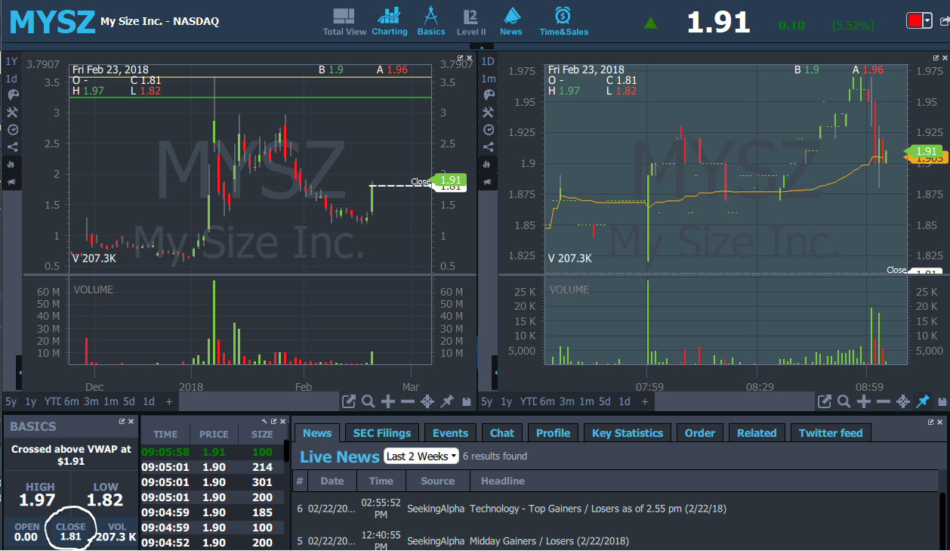Click magnifier icon under right chart
Image resolution: width=950 pixels, height=551 pixels.
pyautogui.click(x=844, y=401)
